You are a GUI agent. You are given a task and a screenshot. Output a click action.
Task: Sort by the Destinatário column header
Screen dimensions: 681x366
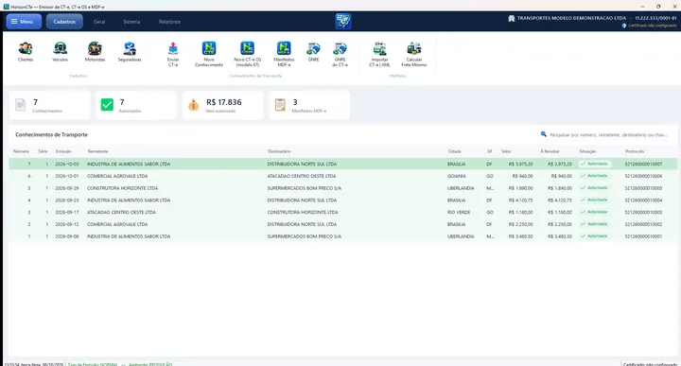279,151
